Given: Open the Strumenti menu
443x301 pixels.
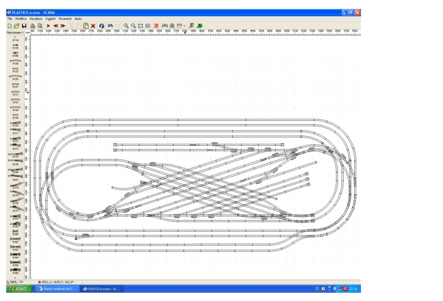Looking at the screenshot, I should [65, 19].
